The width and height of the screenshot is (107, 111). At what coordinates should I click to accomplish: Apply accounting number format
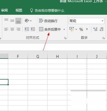tap(72, 29)
